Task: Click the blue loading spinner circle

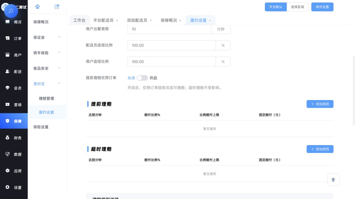Action: click(x=11, y=11)
